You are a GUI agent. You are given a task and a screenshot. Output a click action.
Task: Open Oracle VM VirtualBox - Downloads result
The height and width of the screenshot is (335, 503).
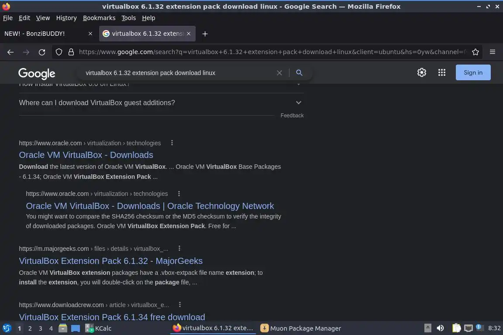[x=86, y=155]
